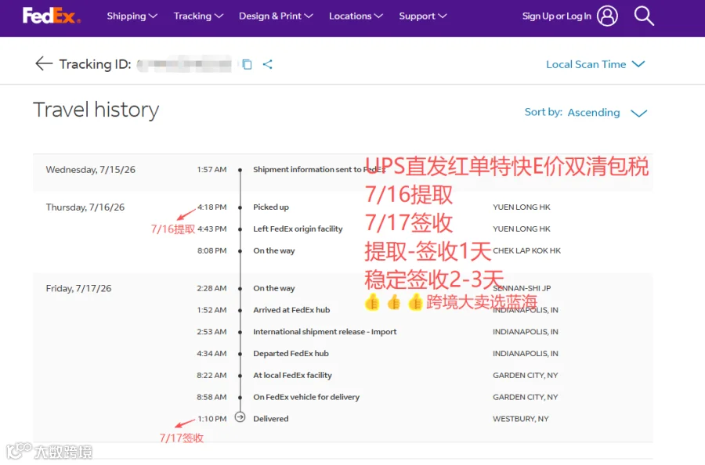Select the Friday, 7/17/26 date text
Viewport: 705px width, 465px height.
[x=78, y=288]
